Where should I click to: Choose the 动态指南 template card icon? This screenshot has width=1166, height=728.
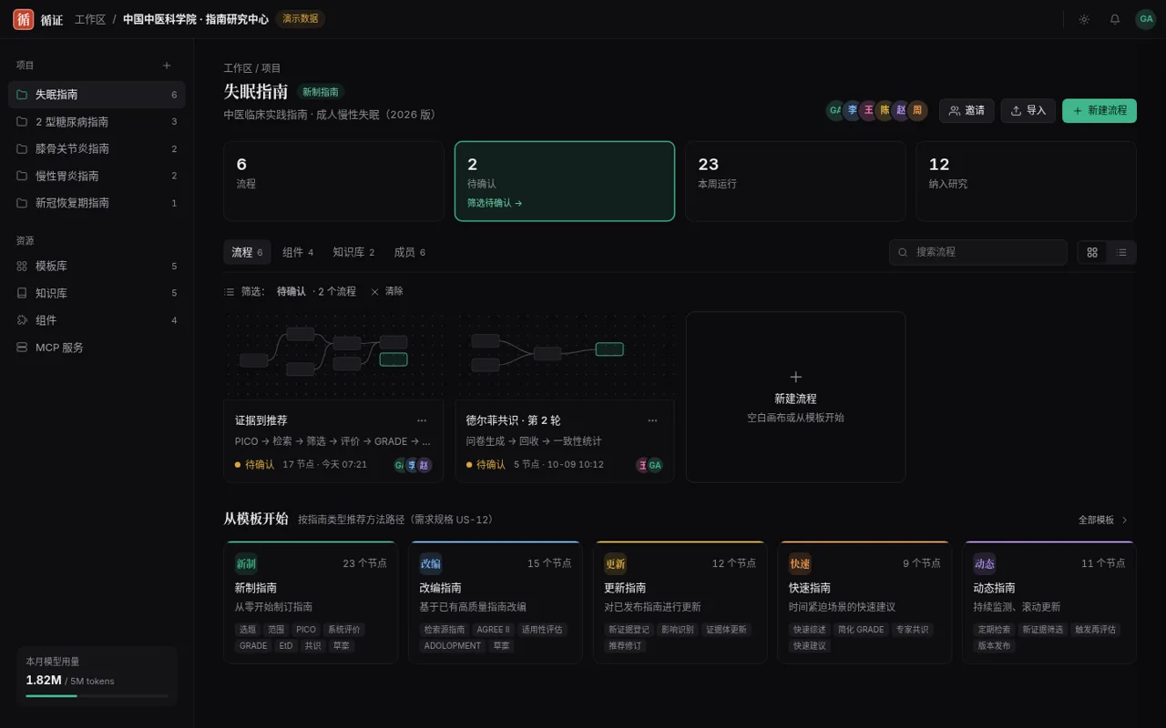[x=985, y=563]
